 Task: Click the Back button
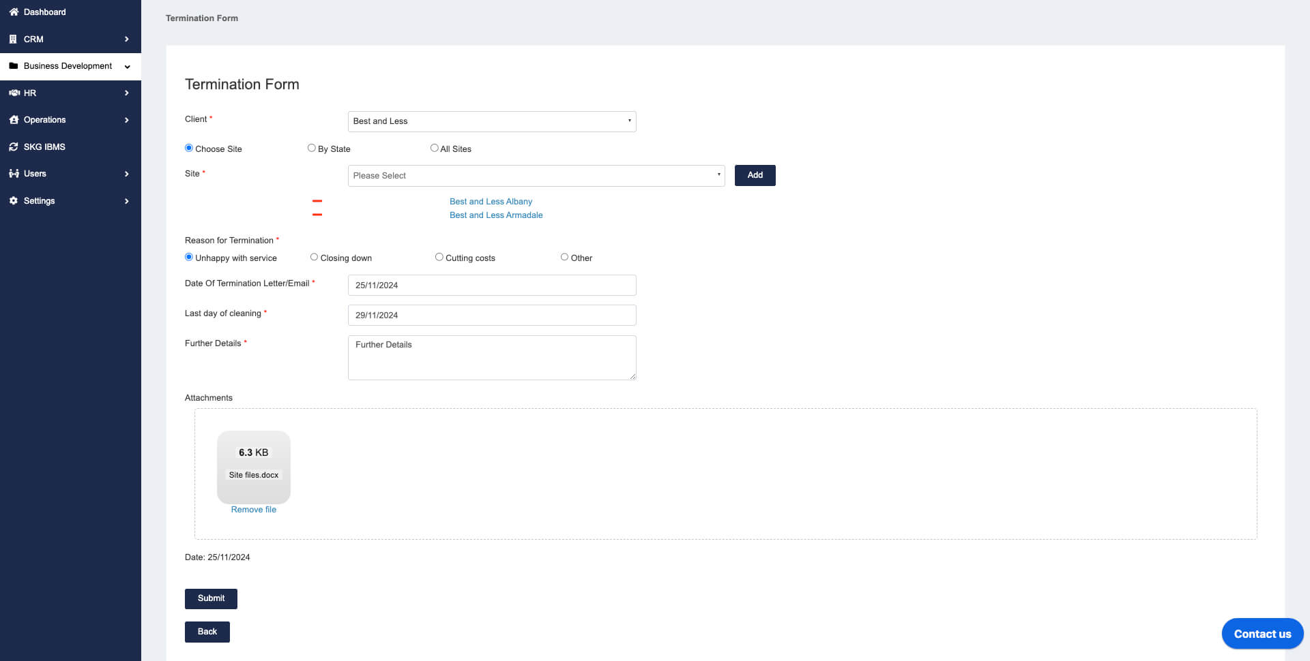coord(207,632)
